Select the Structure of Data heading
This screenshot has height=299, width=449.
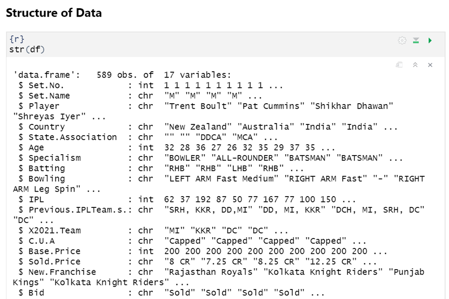coord(53,13)
